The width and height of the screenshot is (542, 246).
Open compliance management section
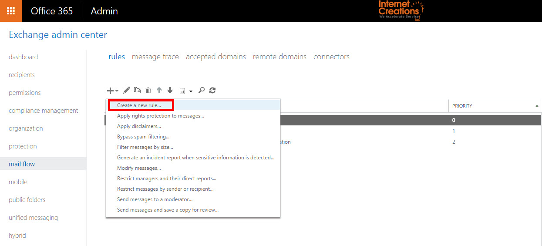pos(44,111)
